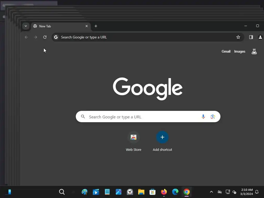Viewport: 264px width, 198px height.
Task: Click the OneDrive cloud tray icon
Action: [220, 192]
